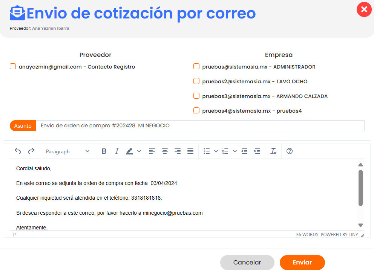Align text to center
Screen dimensions: 374x272
pos(165,151)
